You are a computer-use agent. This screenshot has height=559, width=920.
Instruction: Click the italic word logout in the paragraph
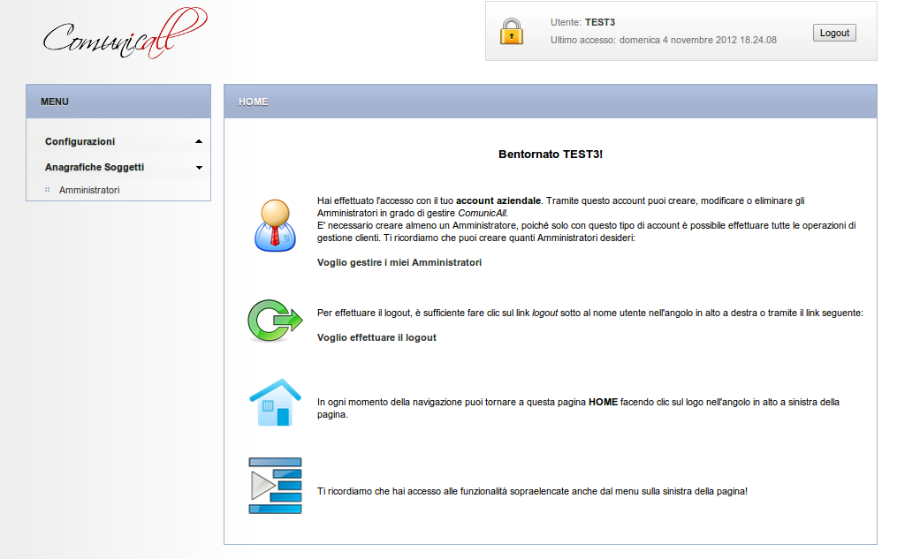(544, 313)
